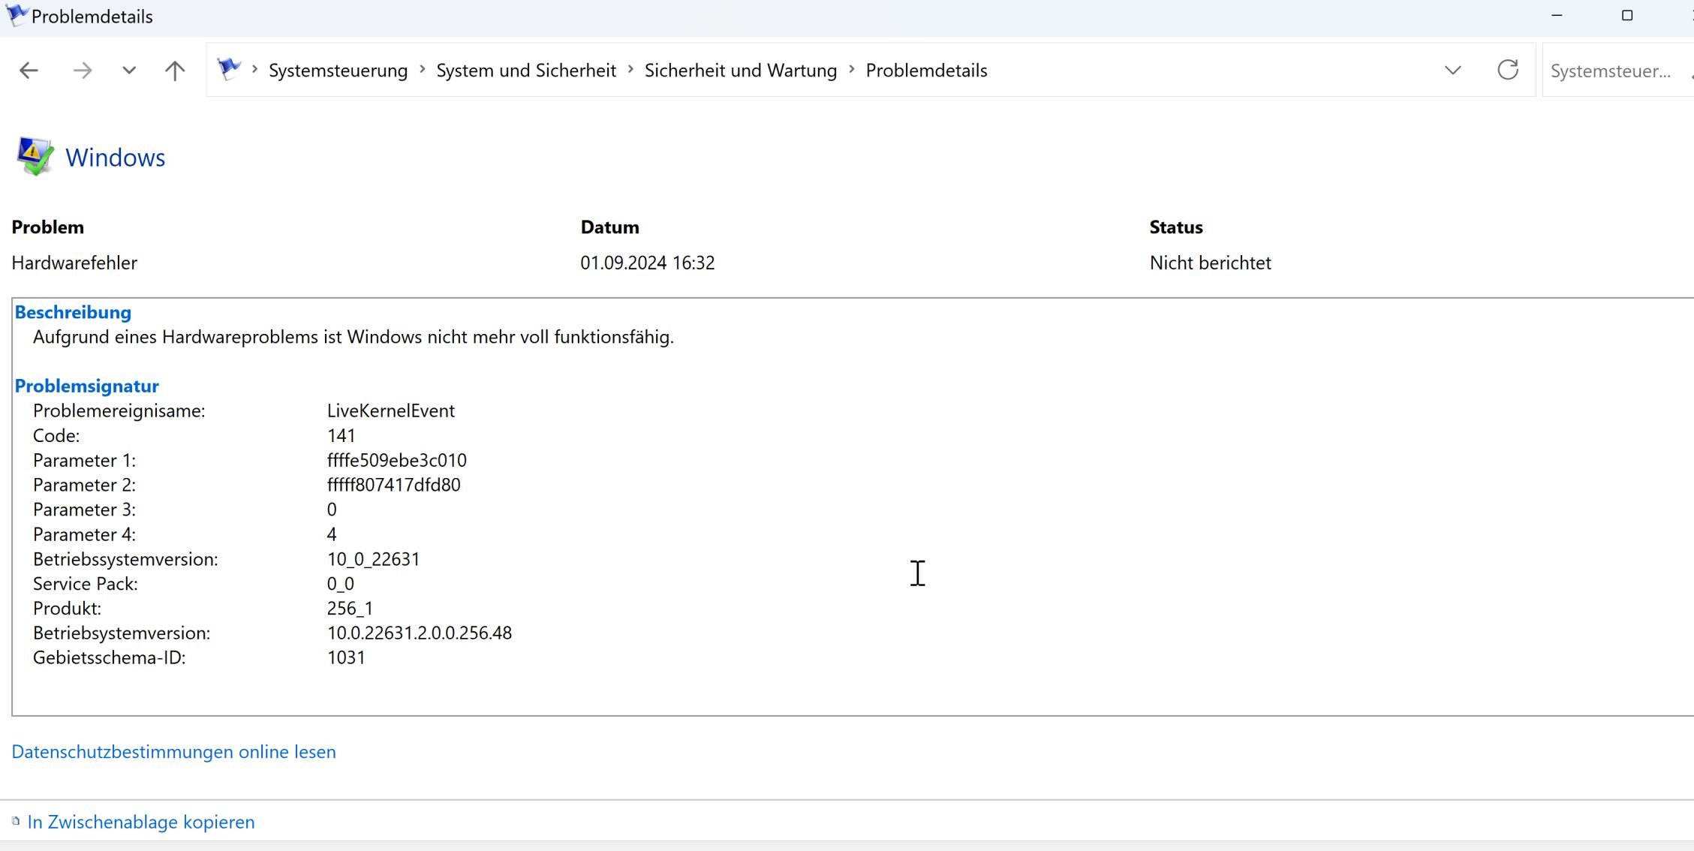Click the Windows problem report icon
The height and width of the screenshot is (851, 1694).
point(35,157)
